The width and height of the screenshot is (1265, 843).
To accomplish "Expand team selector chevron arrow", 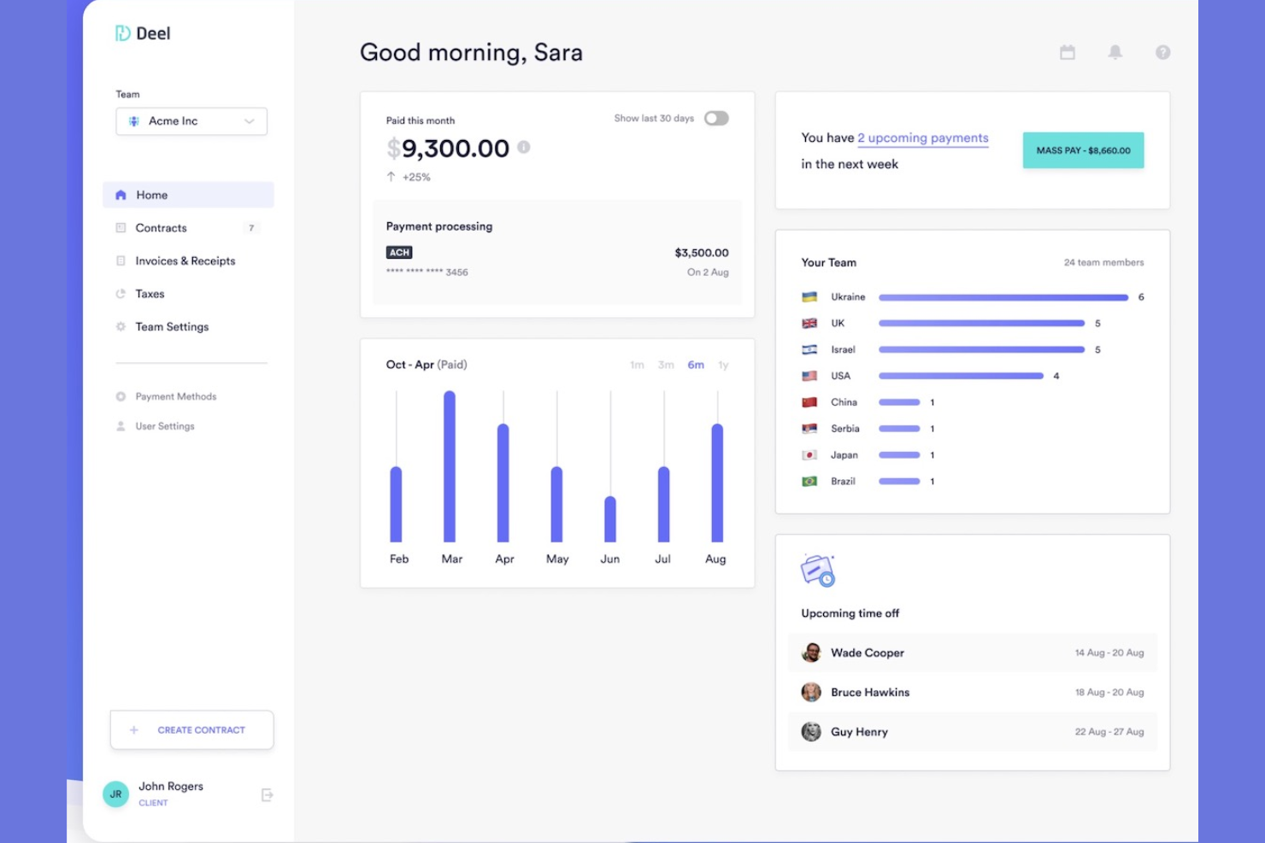I will [x=250, y=121].
